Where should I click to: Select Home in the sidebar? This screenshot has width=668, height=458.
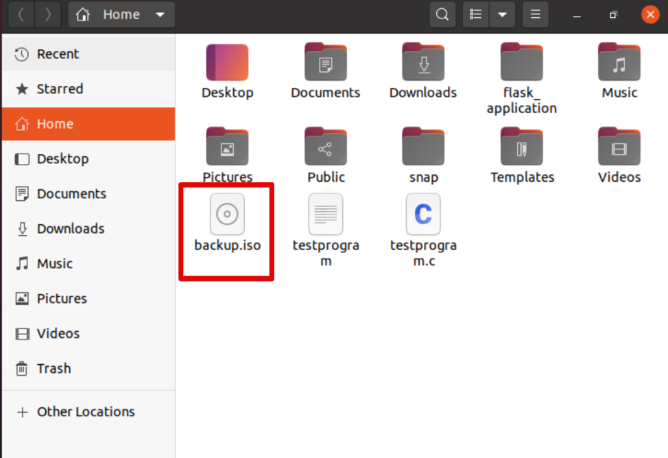coord(88,124)
